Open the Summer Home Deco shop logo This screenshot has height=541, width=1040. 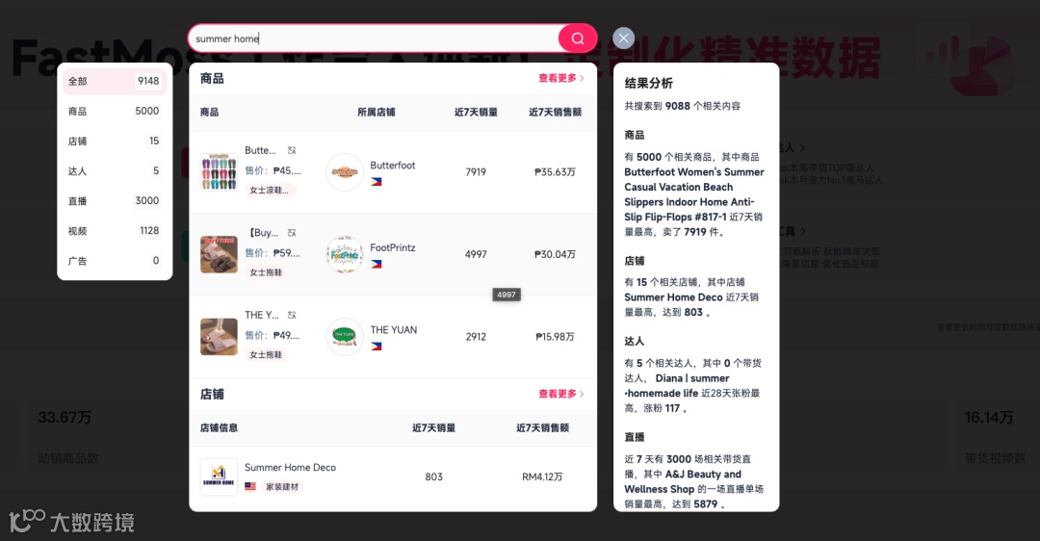coord(219,477)
